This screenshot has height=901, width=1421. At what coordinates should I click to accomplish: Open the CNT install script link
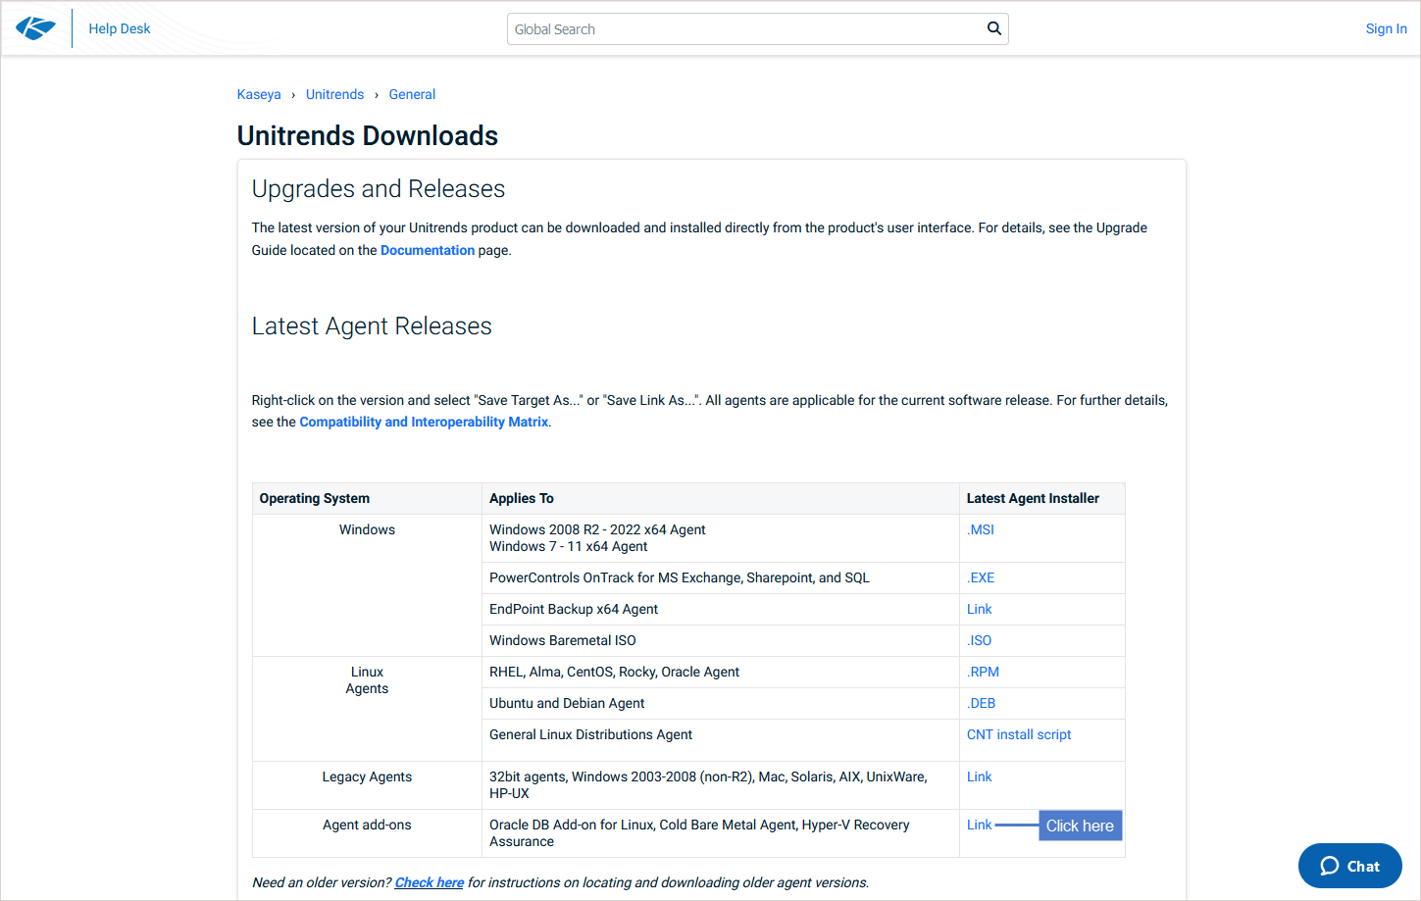(x=1019, y=734)
